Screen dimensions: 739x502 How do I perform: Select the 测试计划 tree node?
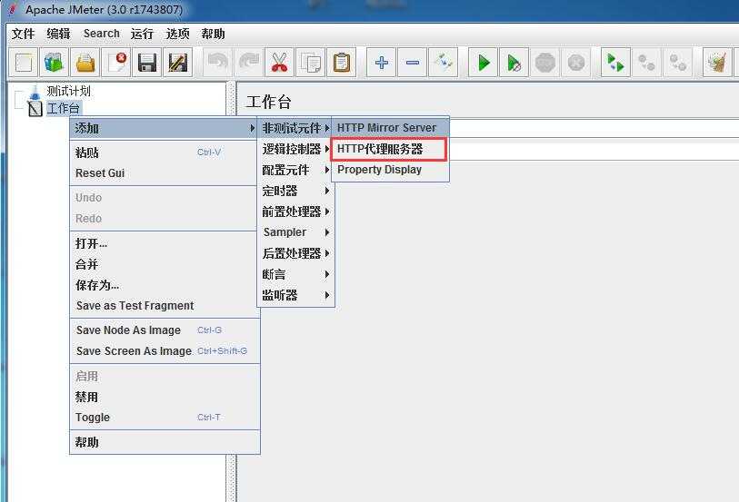coord(68,91)
